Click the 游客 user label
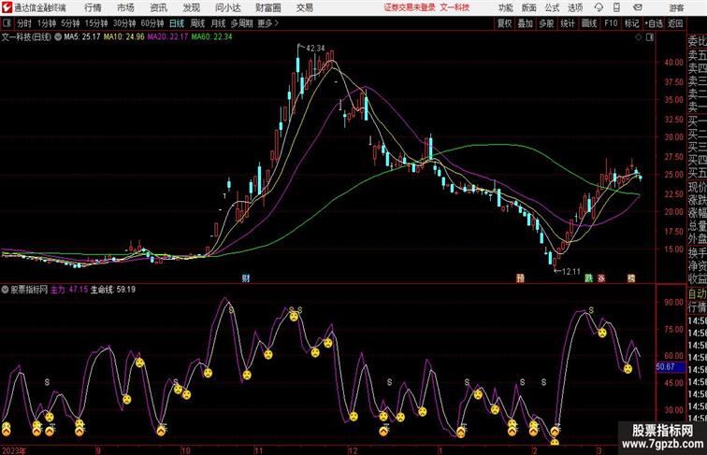707x455 pixels. (676, 7)
